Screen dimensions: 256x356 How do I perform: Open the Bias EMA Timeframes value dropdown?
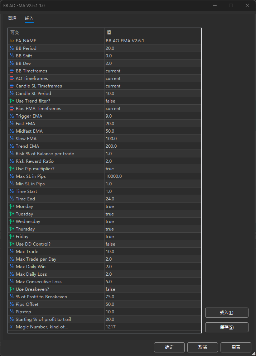(113, 109)
